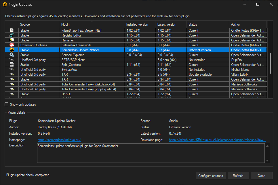Select PrismSharp Text Viewer .NET row
Screen dimensions: 278x185
coord(136,30)
